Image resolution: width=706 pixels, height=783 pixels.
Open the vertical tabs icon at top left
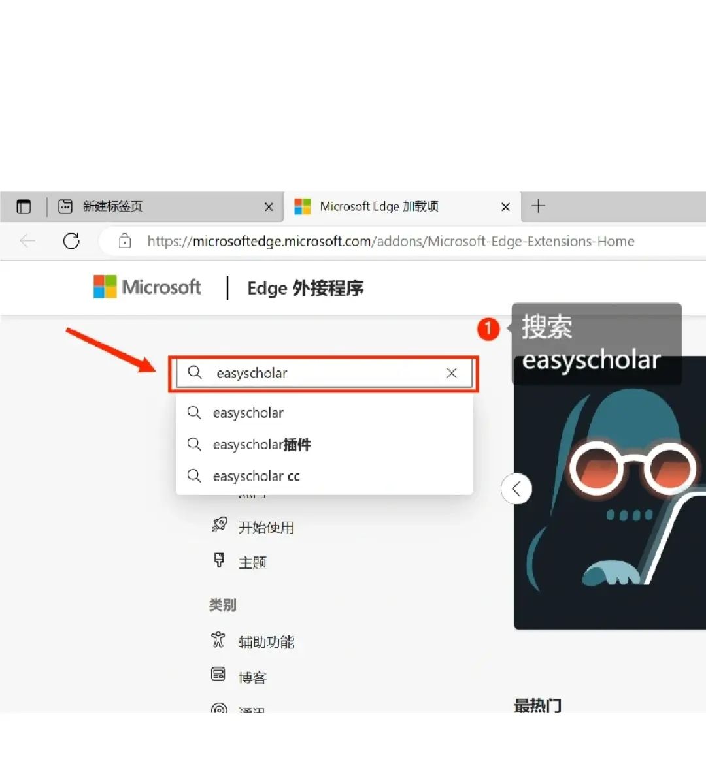coord(24,206)
